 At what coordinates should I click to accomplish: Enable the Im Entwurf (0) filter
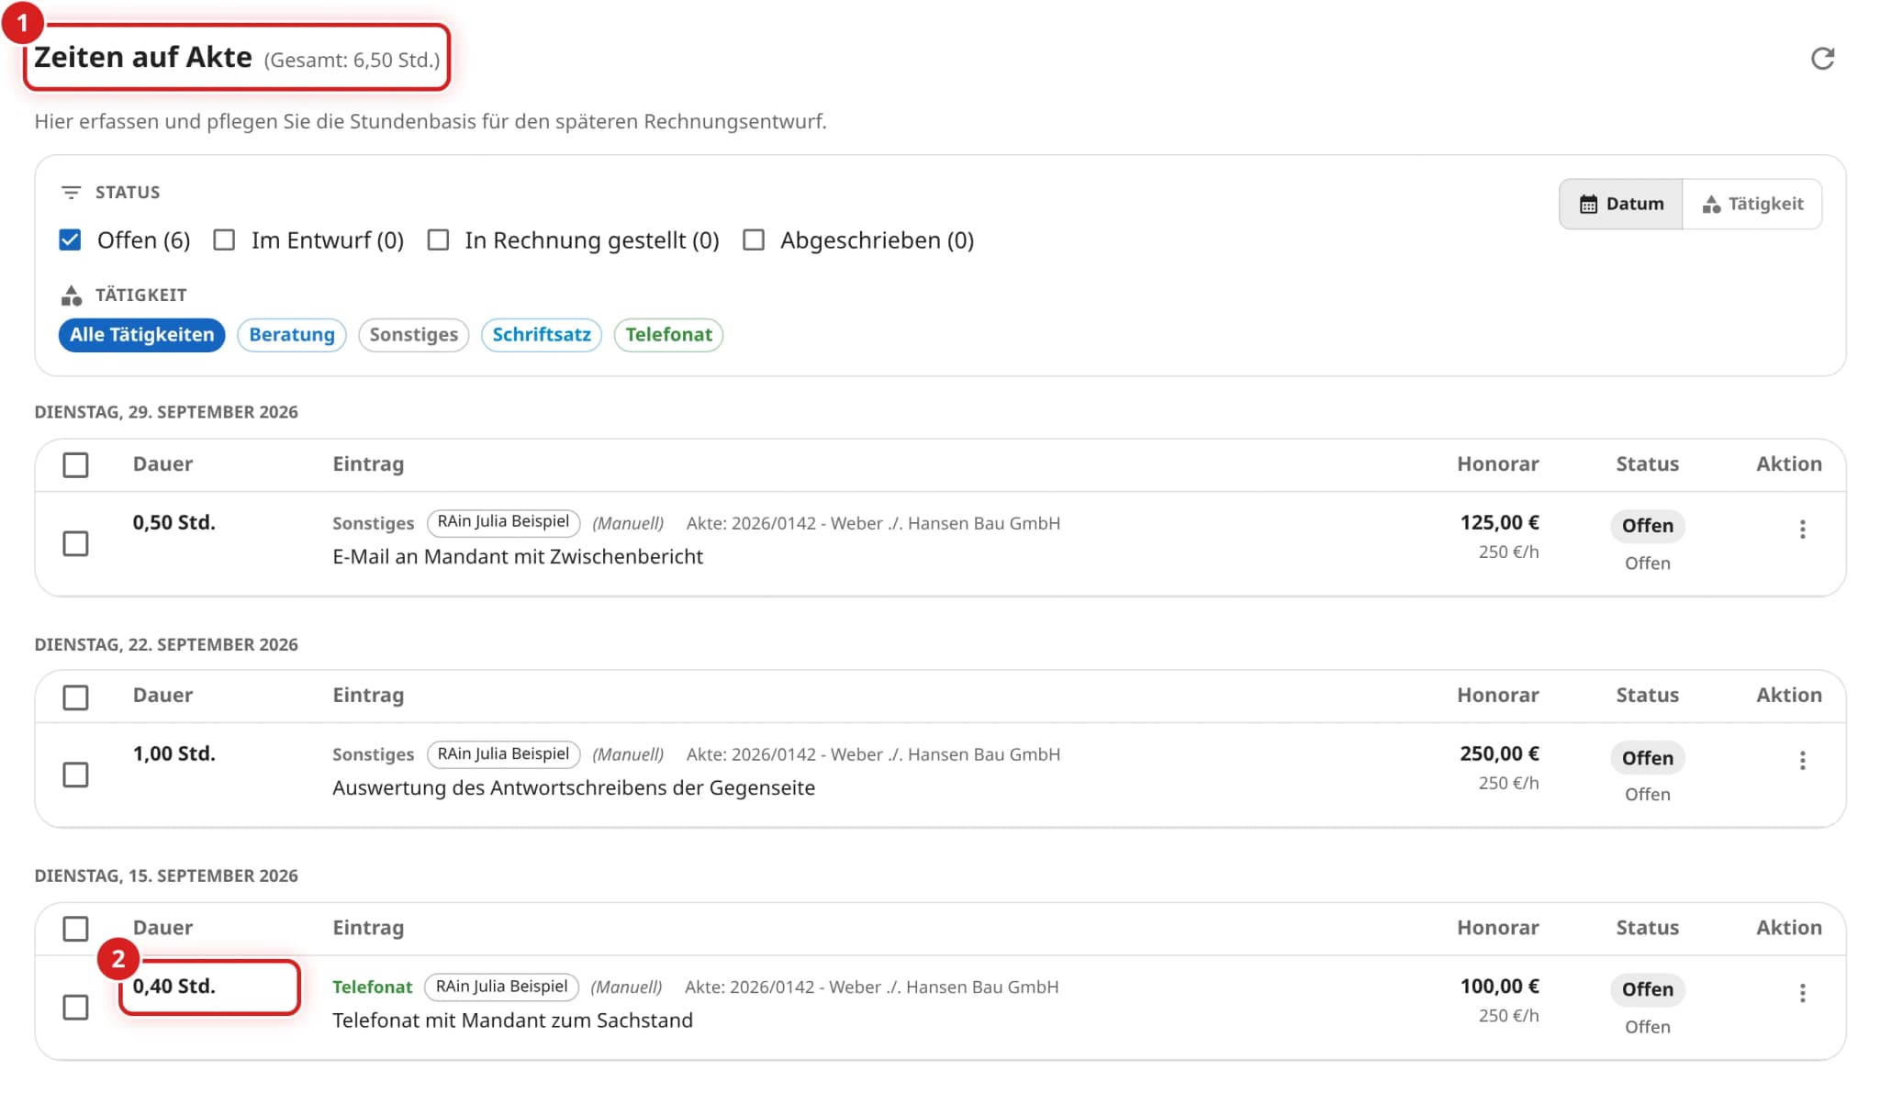pyautogui.click(x=224, y=240)
